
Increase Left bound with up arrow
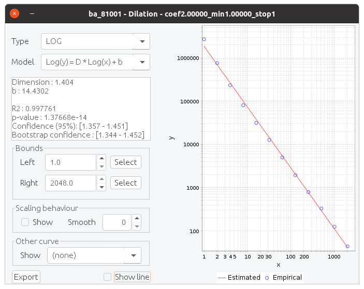pyautogui.click(x=102, y=159)
